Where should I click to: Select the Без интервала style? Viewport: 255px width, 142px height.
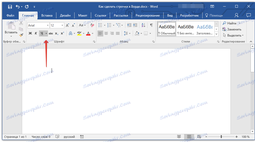click(x=186, y=29)
